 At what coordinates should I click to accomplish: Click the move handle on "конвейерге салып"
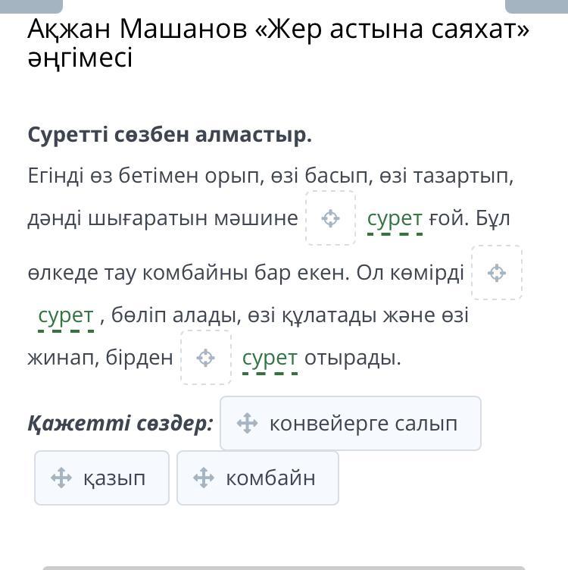pyautogui.click(x=248, y=423)
